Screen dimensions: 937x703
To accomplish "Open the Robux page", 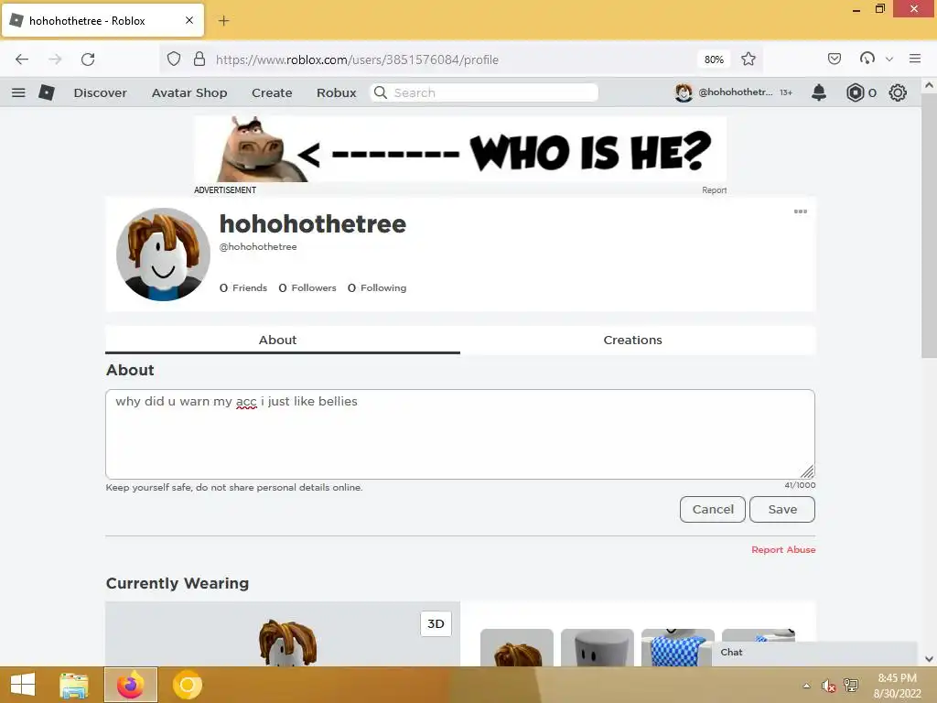I will tap(337, 92).
